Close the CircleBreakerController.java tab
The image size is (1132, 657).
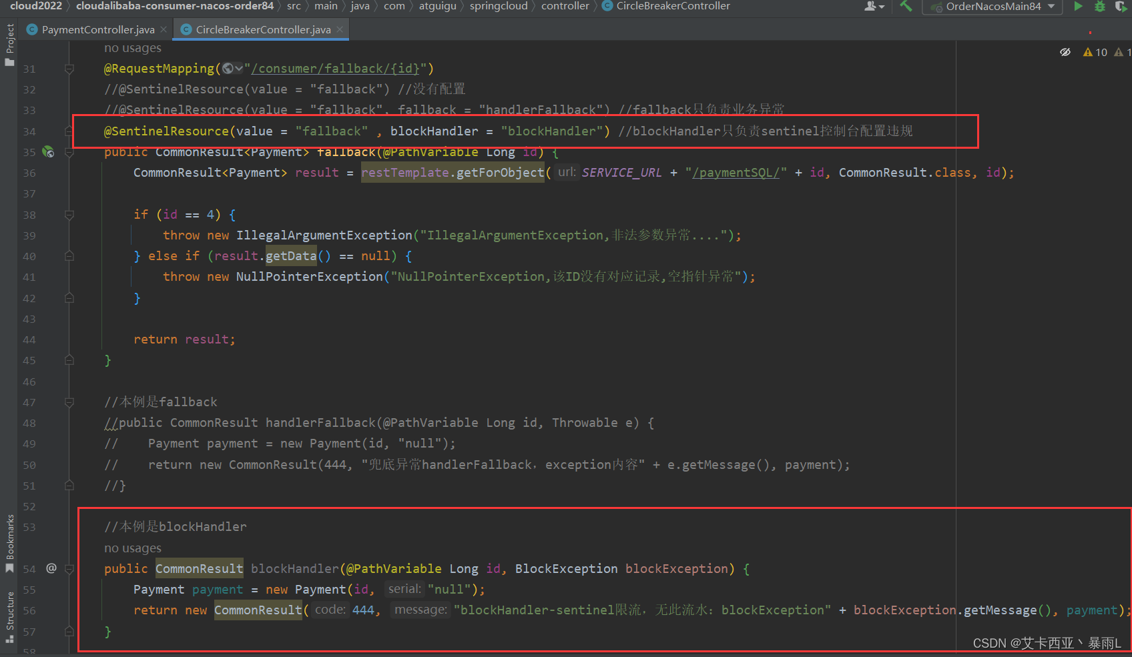(x=340, y=29)
